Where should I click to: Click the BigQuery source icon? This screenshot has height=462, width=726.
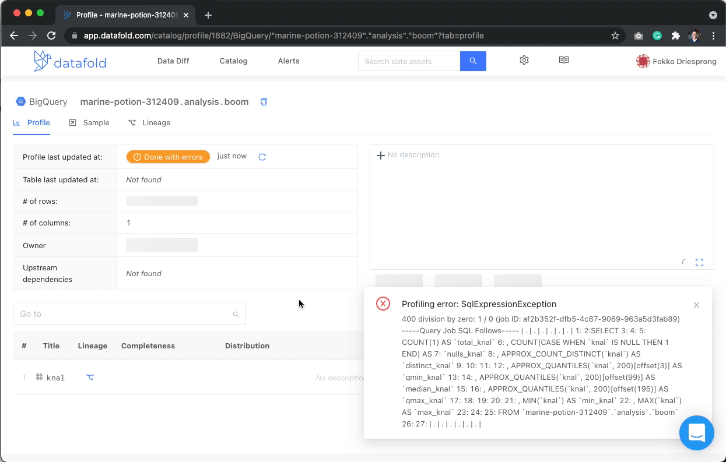(x=21, y=101)
